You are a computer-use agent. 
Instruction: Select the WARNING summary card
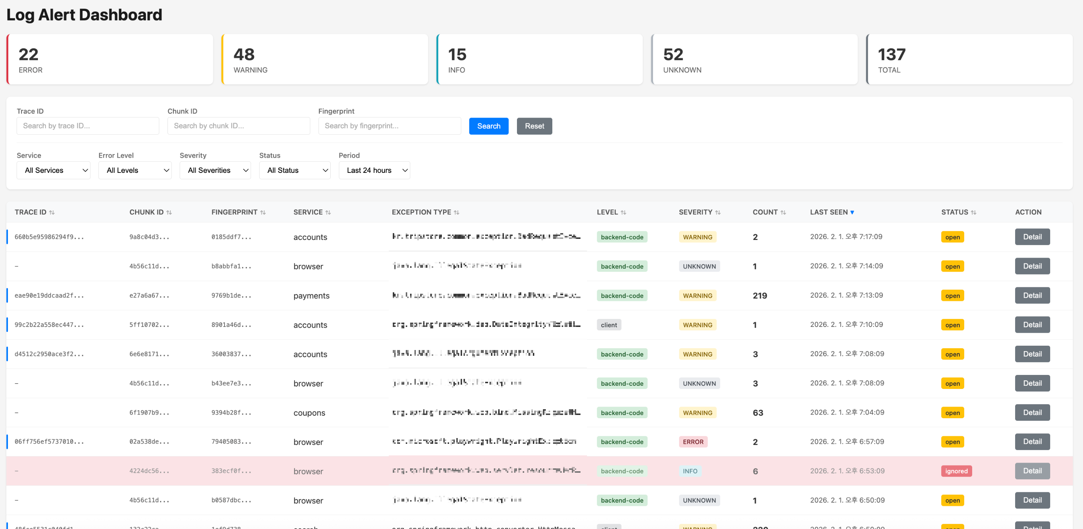click(x=325, y=59)
